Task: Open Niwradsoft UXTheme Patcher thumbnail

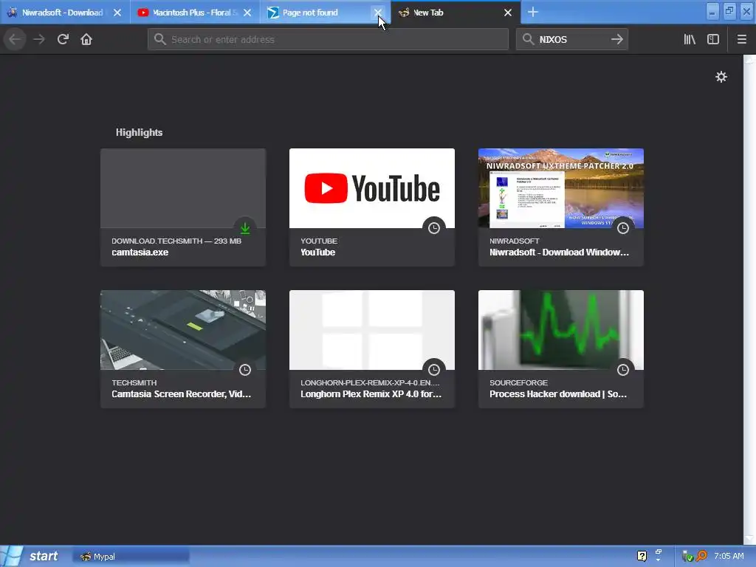Action: pos(561,188)
